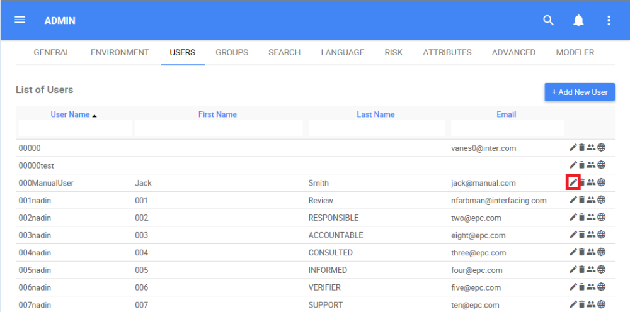
Task: Open the ATTRIBUTES tab
Action: (447, 52)
